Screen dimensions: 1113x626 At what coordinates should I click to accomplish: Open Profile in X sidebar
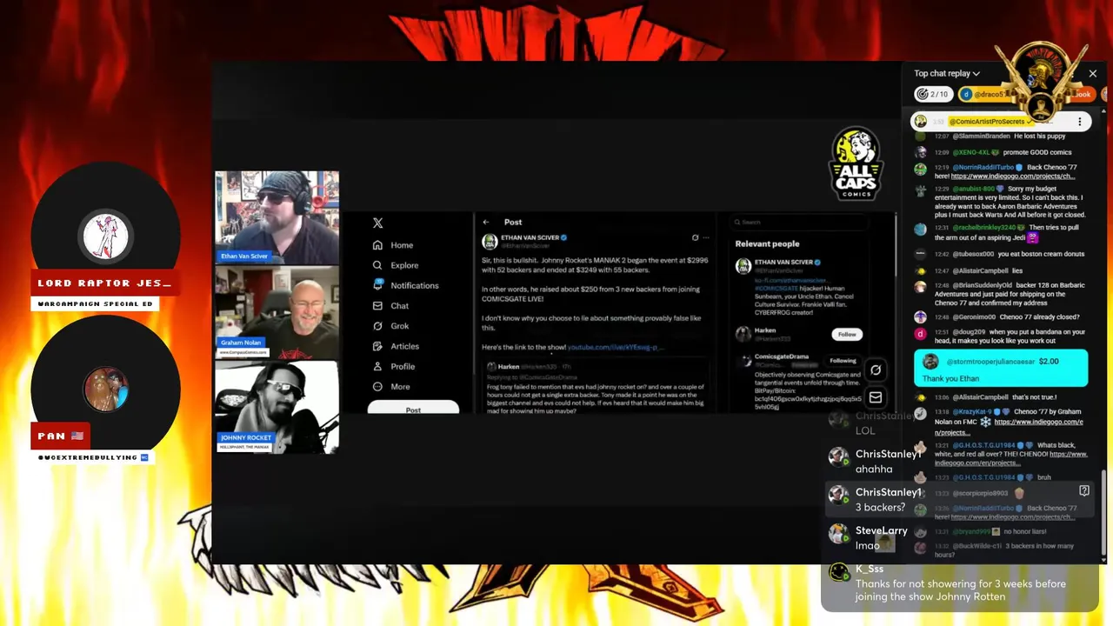click(x=394, y=366)
